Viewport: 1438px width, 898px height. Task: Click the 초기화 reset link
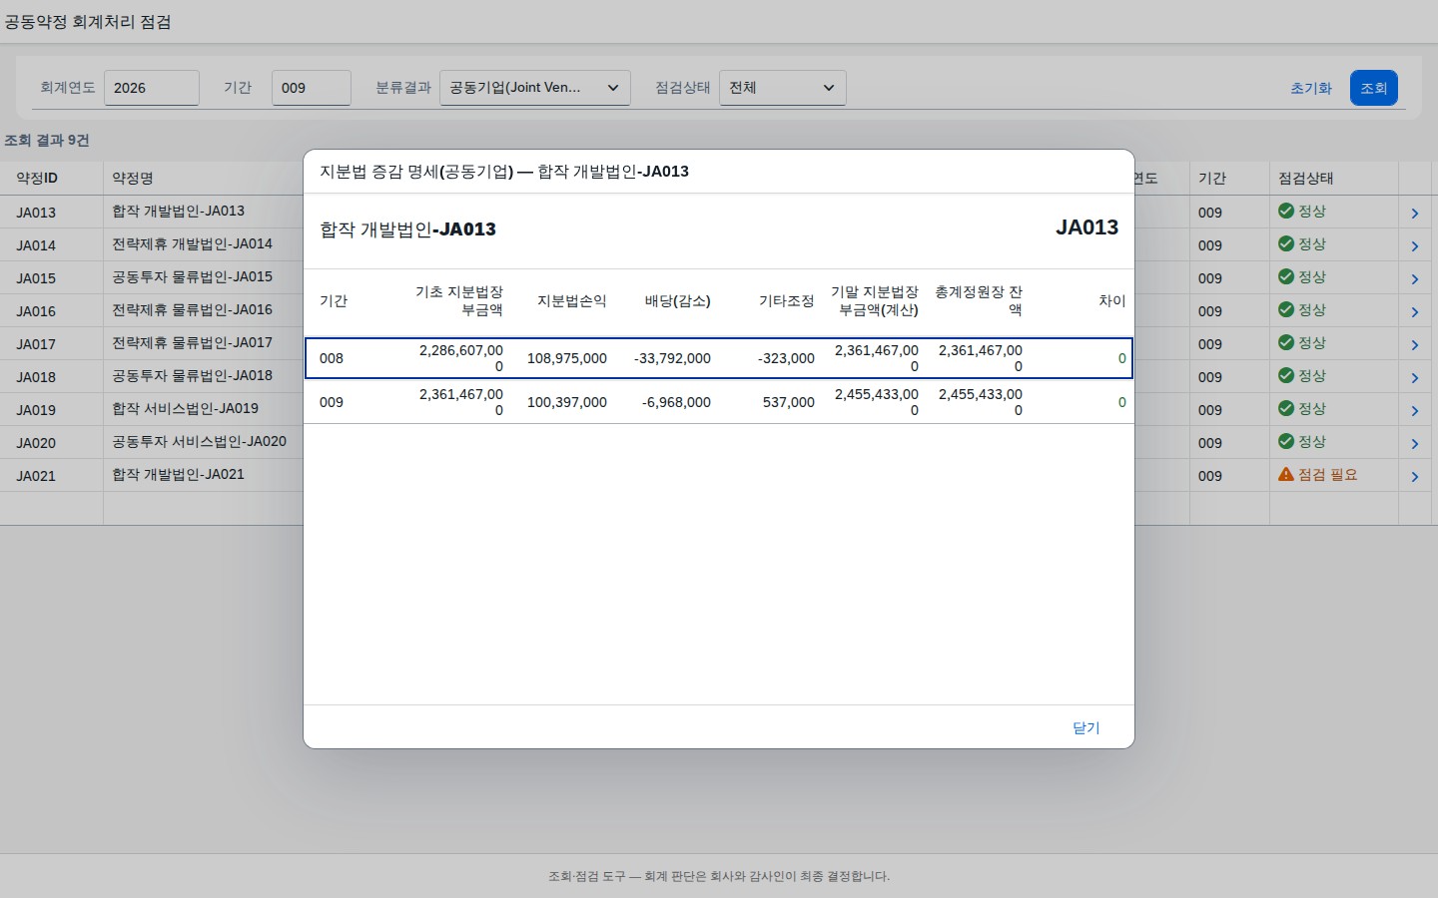[1311, 88]
